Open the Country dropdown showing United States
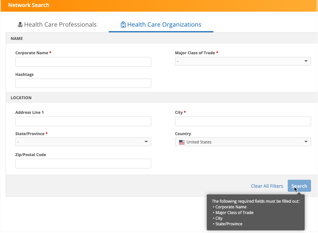This screenshot has height=233, width=318. (x=242, y=142)
